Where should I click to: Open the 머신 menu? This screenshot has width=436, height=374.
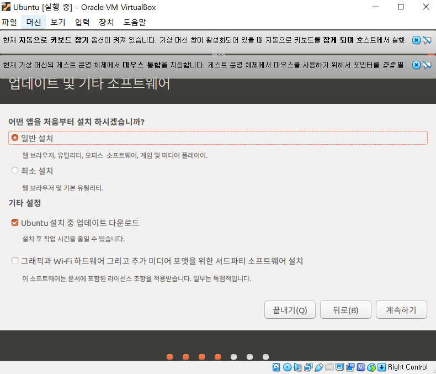point(34,22)
